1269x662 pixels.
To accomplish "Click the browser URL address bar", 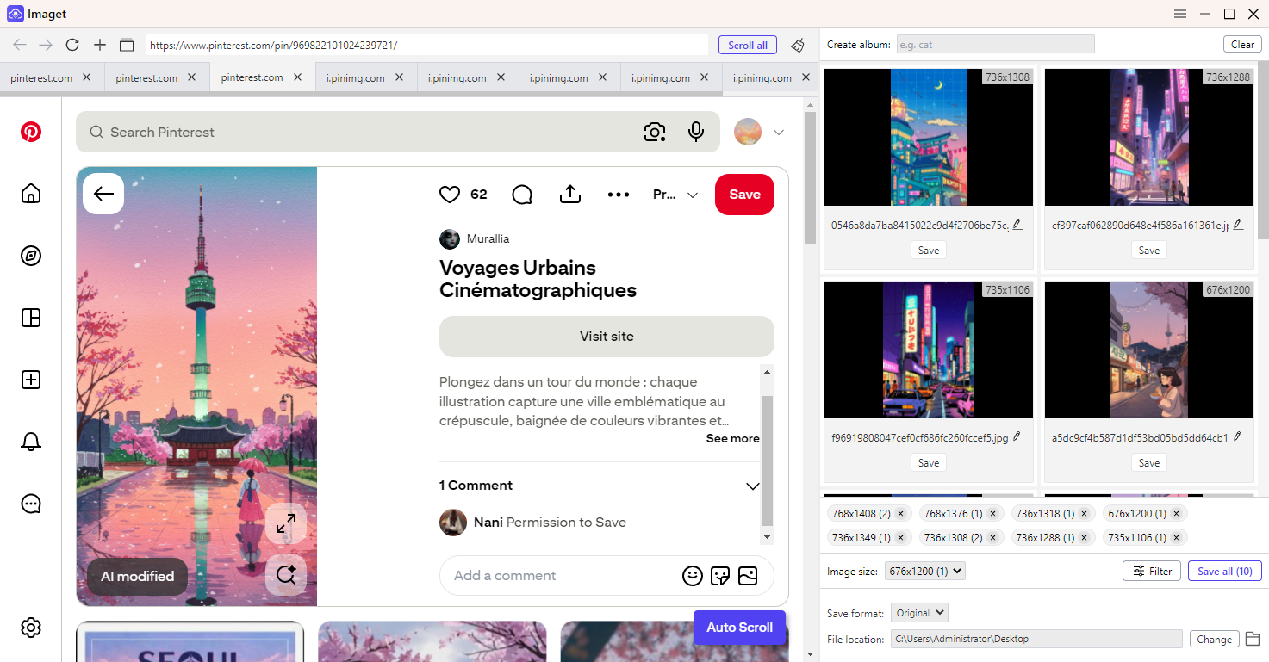I will point(427,45).
